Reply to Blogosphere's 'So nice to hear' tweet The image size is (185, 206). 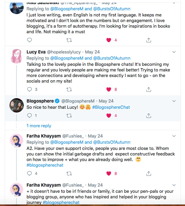click(29, 116)
